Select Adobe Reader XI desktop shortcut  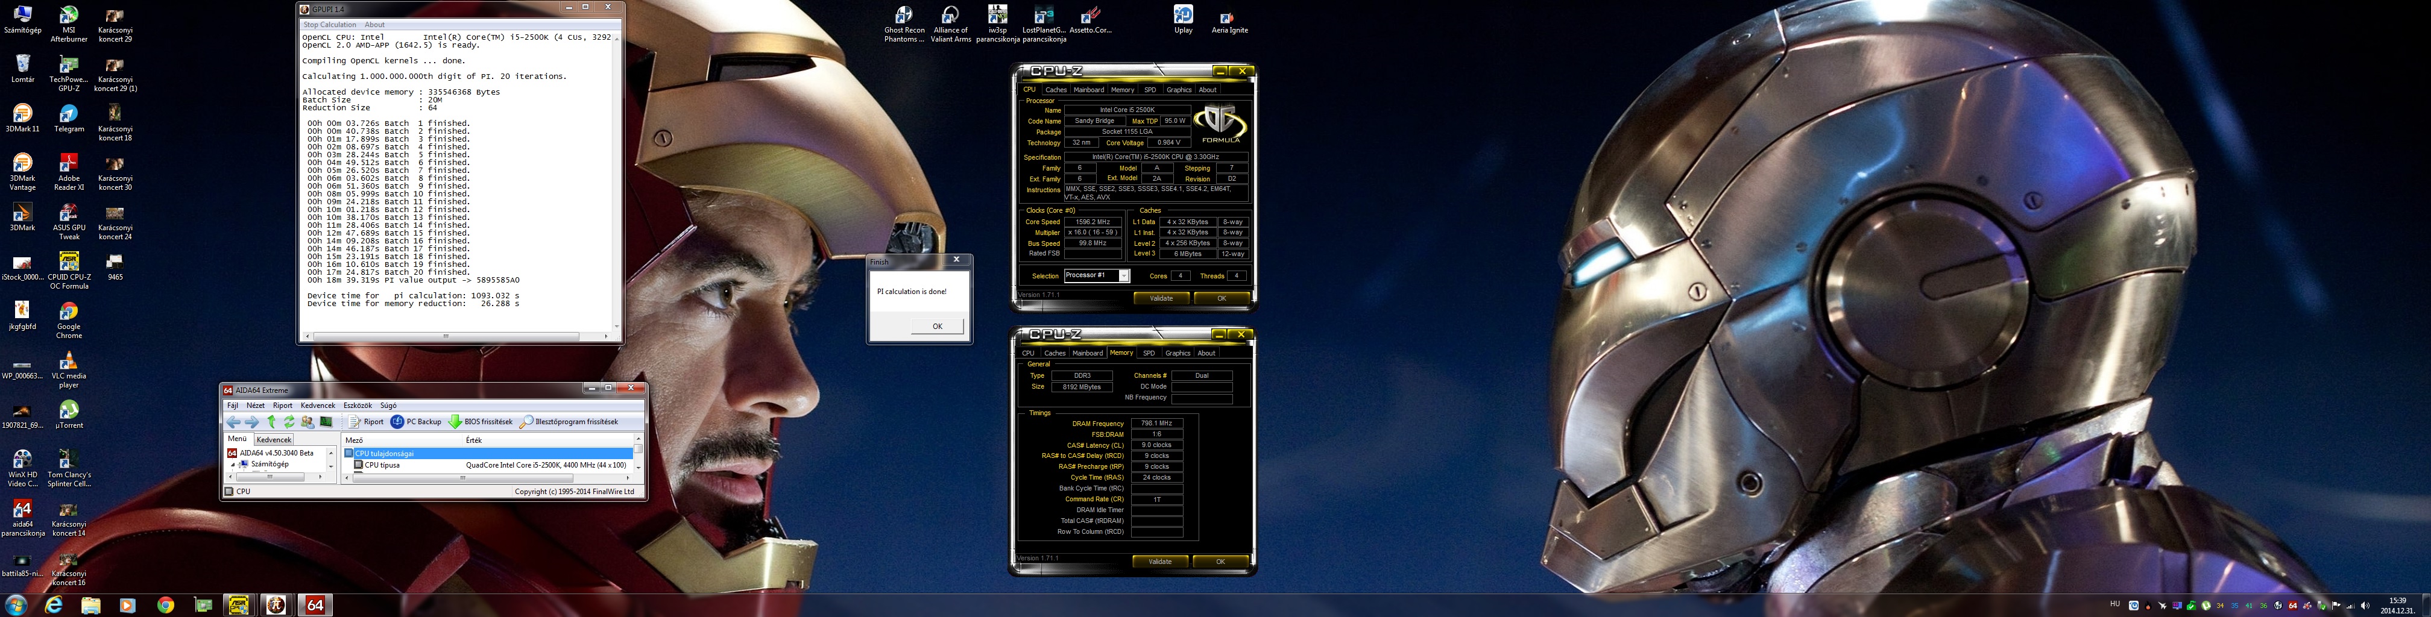(x=69, y=172)
